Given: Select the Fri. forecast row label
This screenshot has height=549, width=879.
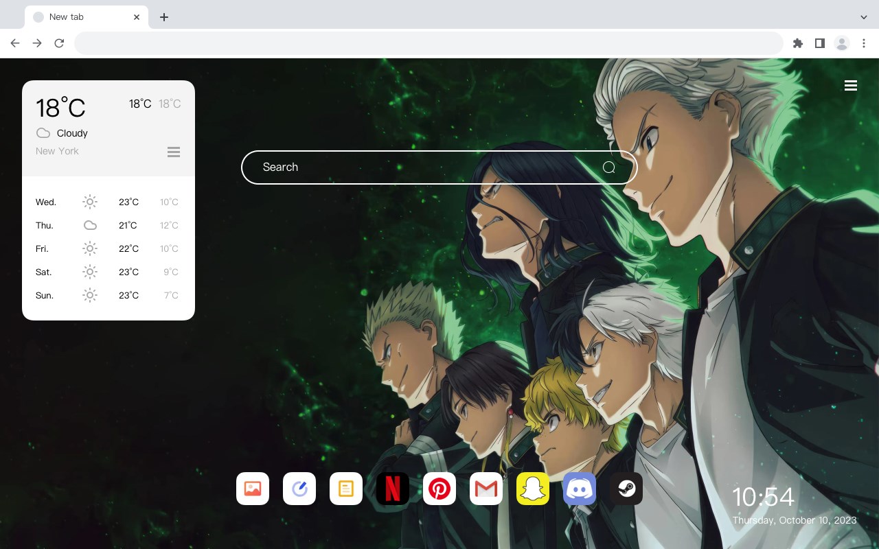Looking at the screenshot, I should (x=43, y=248).
